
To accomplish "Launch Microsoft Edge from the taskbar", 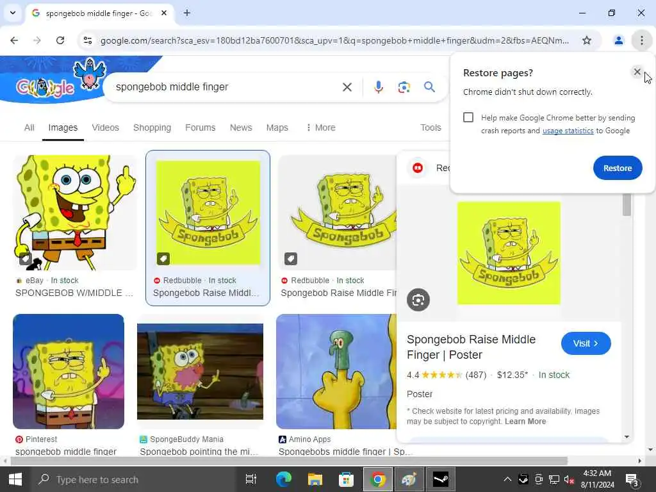I will pyautogui.click(x=283, y=479).
